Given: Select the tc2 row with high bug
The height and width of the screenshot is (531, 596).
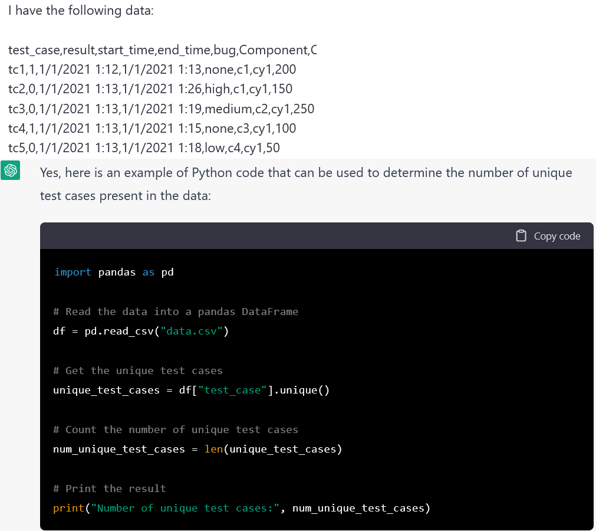Looking at the screenshot, I should [x=150, y=89].
